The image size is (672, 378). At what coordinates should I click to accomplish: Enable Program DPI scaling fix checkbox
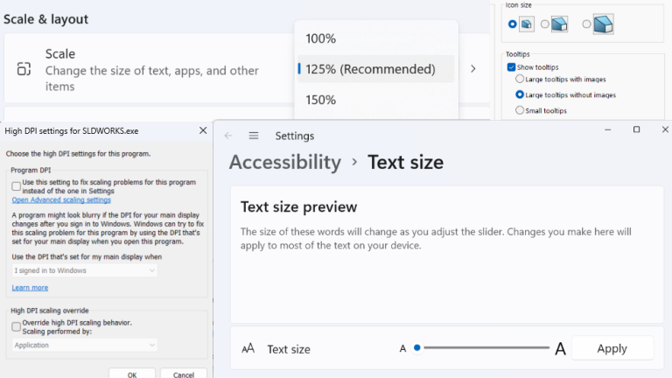pyautogui.click(x=16, y=186)
